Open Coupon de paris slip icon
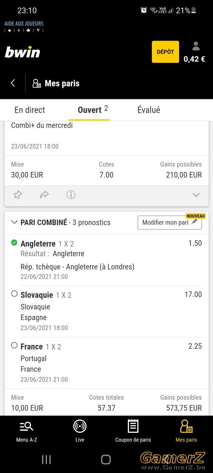Screen dimensions: 213x473 tap(133, 426)
